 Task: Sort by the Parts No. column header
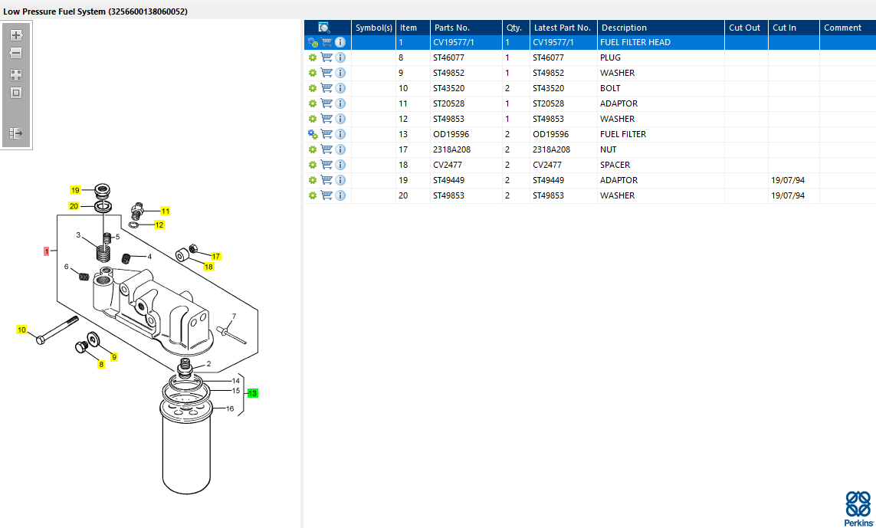point(466,28)
